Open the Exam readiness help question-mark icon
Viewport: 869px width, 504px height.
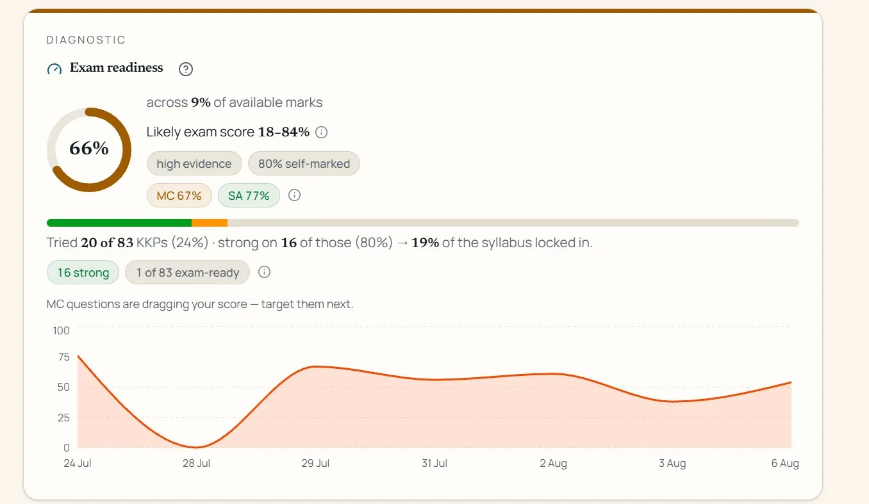click(186, 69)
